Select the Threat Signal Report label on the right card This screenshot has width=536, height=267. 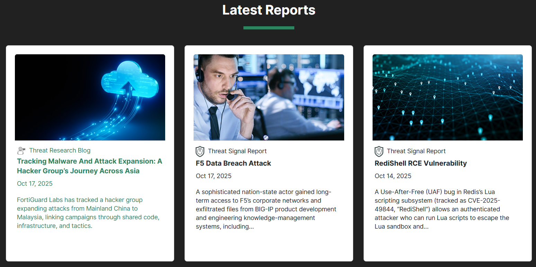[x=416, y=151]
